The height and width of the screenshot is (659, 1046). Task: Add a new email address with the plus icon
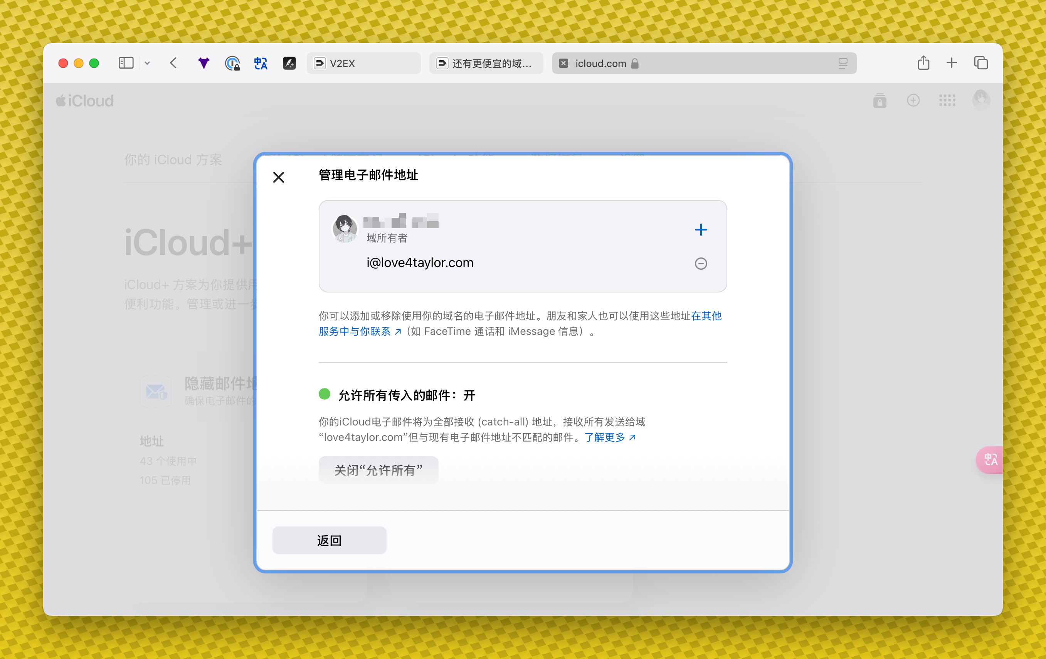click(701, 230)
